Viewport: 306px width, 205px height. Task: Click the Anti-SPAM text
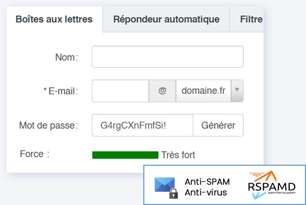pos(207,182)
